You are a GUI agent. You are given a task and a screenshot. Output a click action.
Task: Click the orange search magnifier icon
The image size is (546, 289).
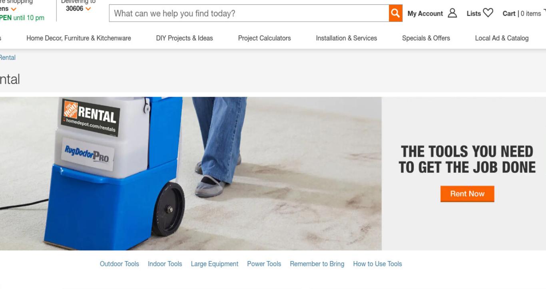[x=395, y=13]
